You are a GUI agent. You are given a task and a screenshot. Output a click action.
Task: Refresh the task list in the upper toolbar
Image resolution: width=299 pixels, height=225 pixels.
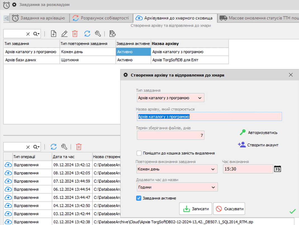[87, 34]
